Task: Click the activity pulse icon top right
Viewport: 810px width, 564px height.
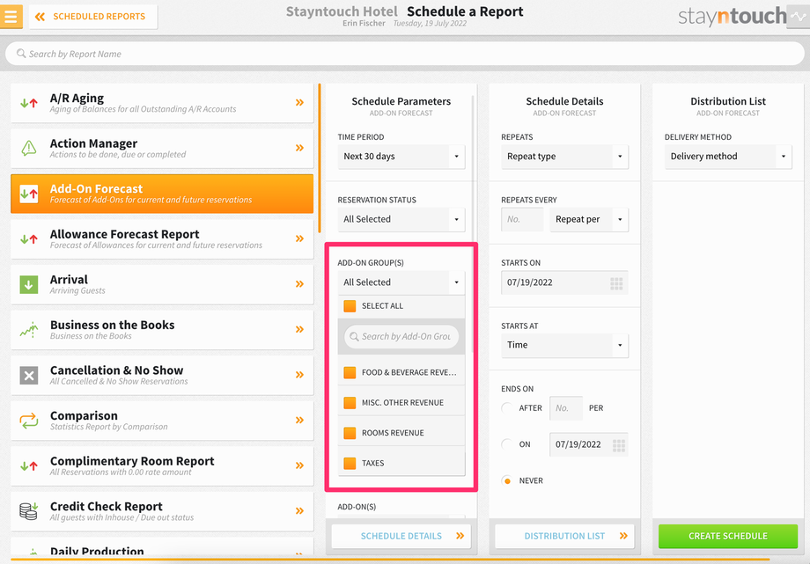Action: point(799,16)
